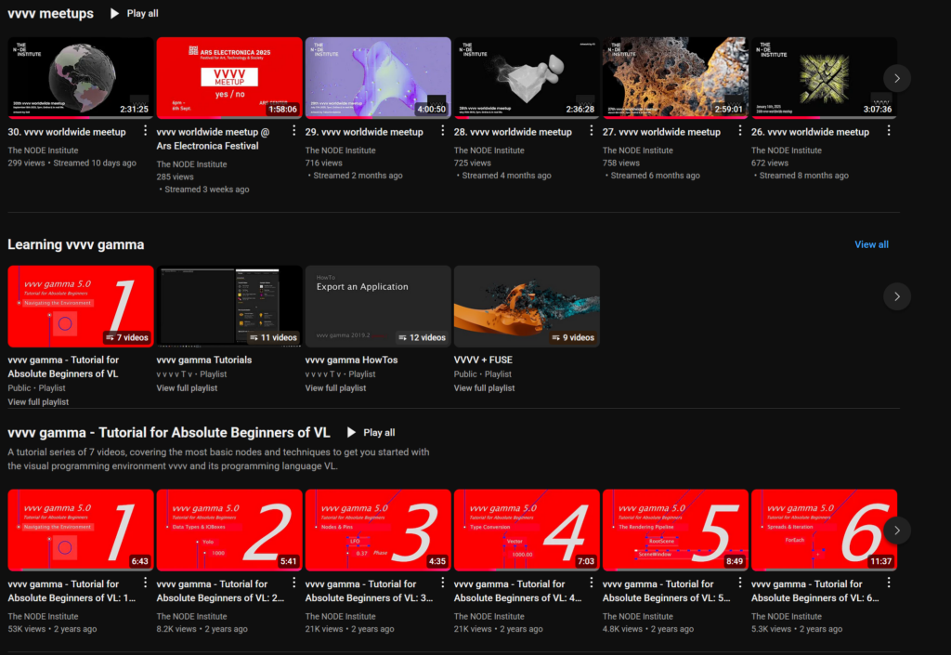Open the vvvv meetups section title
Image resolution: width=951 pixels, height=655 pixels.
[50, 14]
